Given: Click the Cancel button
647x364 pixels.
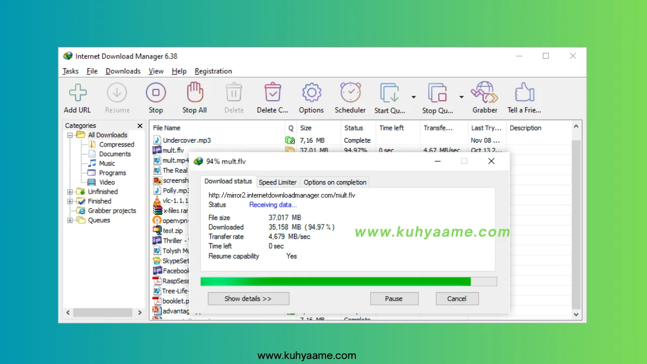Looking at the screenshot, I should 457,299.
